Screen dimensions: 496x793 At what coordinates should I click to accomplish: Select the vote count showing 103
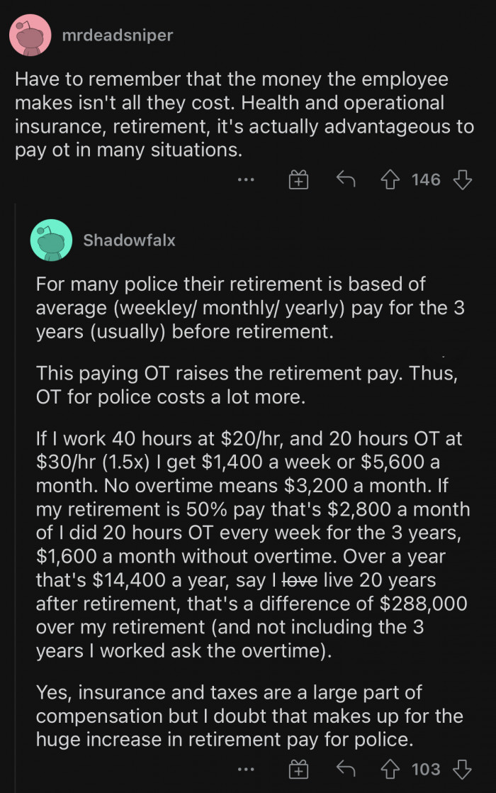pyautogui.click(x=426, y=769)
